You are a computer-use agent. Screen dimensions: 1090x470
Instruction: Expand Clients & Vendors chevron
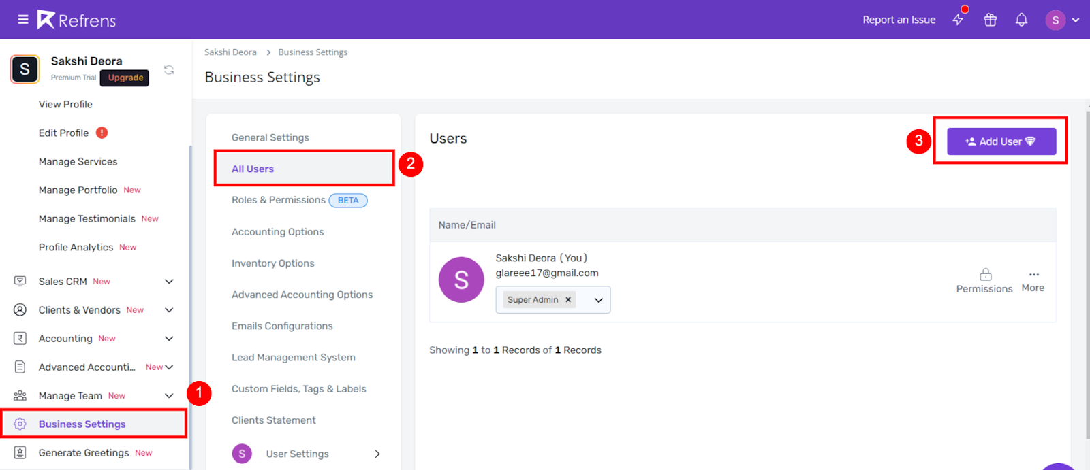(x=169, y=310)
